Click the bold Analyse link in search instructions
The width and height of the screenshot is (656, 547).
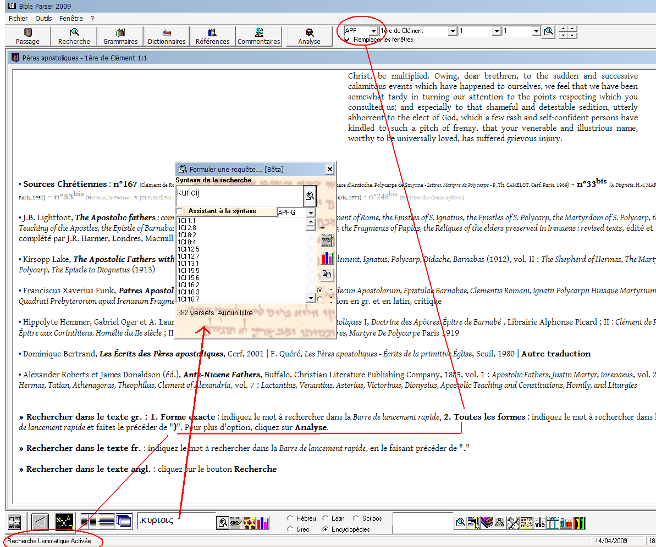point(311,427)
